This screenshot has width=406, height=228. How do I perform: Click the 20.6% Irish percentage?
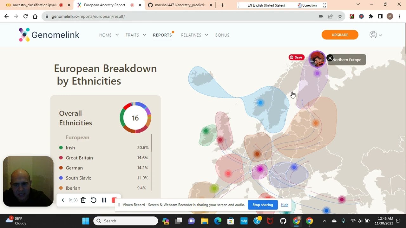click(x=143, y=148)
